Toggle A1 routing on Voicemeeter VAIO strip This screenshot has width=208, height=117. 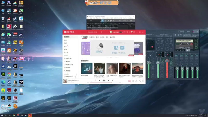(162, 59)
